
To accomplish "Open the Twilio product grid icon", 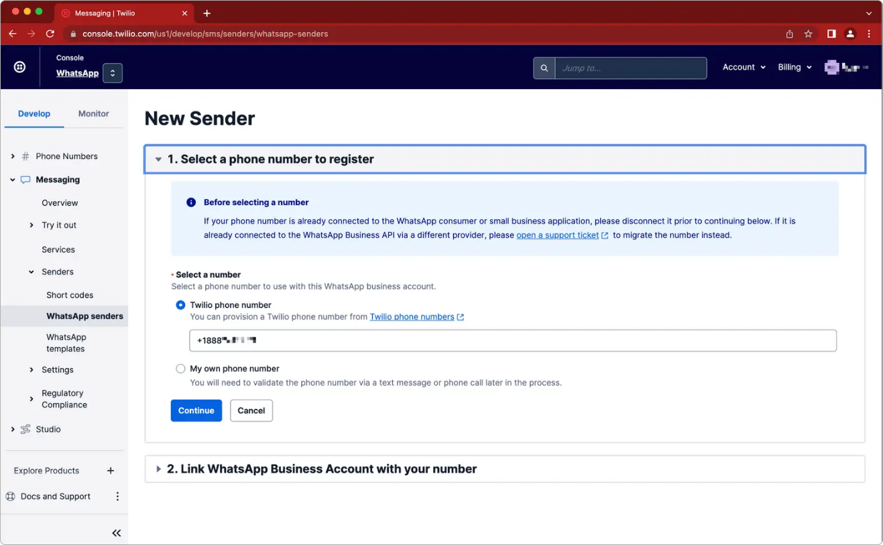I will click(x=20, y=67).
